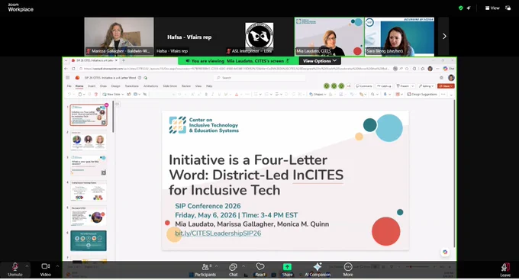Image resolution: width=519 pixels, height=280 pixels.
Task: Click Design Suggestions in the ribbon
Action: (x=422, y=95)
